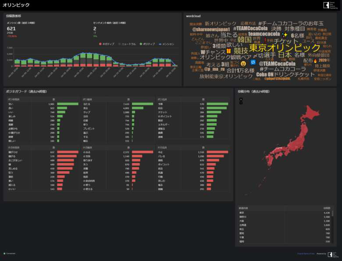The height and width of the screenshot is (261, 342).
Task: Click the Coke ONドリンクチケット phrase in the wordcloud
Action: (285, 75)
